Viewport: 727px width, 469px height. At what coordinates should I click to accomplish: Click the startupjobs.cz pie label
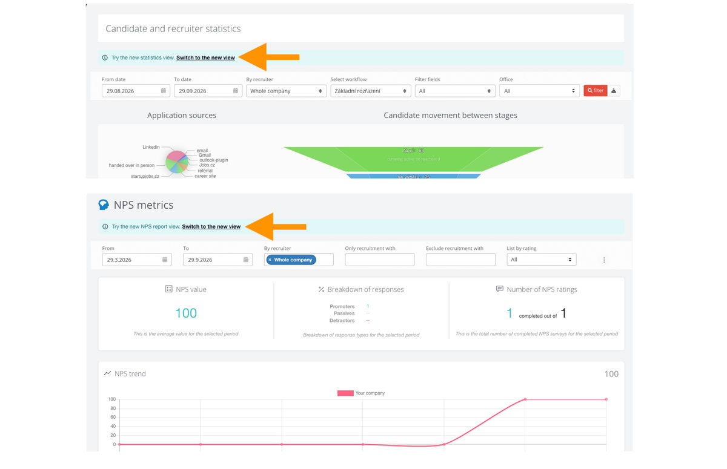[145, 176]
